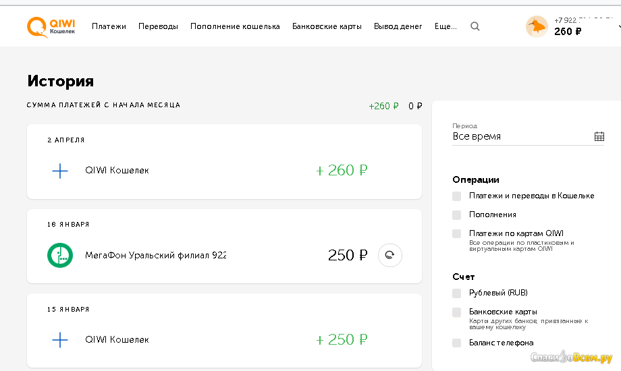Open the 15 января QIWI Кошелек transaction
The height and width of the screenshot is (371, 621).
[224, 331]
